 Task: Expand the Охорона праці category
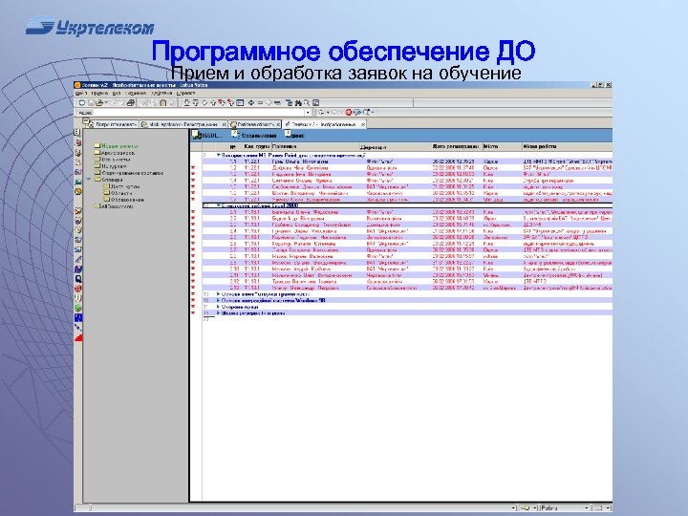(x=218, y=307)
